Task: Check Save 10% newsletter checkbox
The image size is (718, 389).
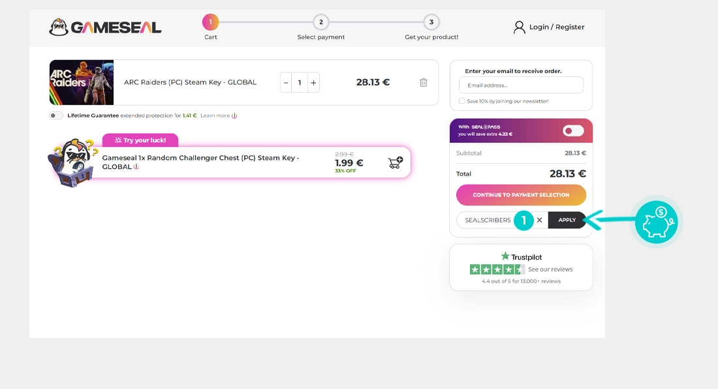Action: (x=461, y=101)
